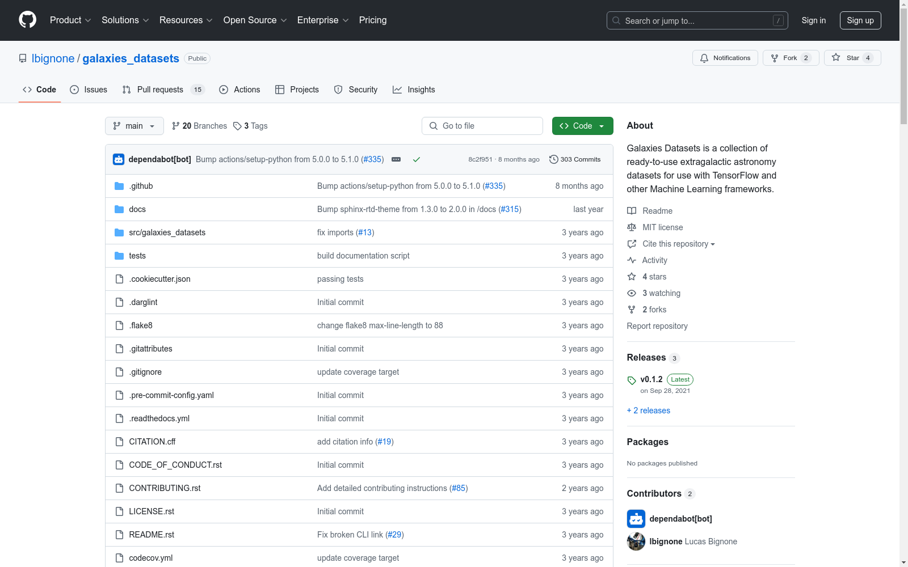908x567 pixels.
Task: Open the Insights tab
Action: tap(414, 90)
